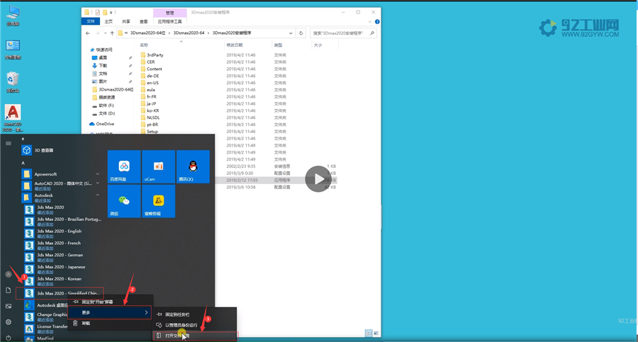Switch to 主页 ribbon tab
The width and height of the screenshot is (638, 342).
tap(108, 21)
